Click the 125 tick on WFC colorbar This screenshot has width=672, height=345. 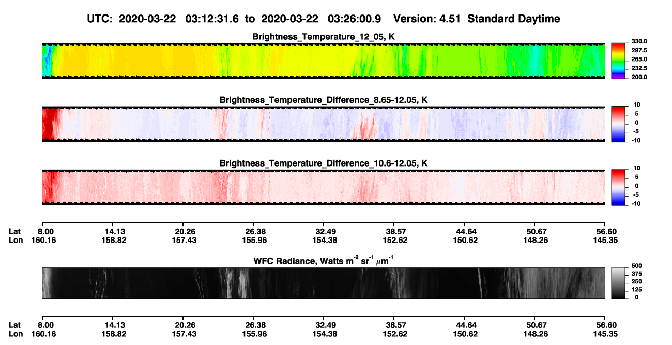637,290
